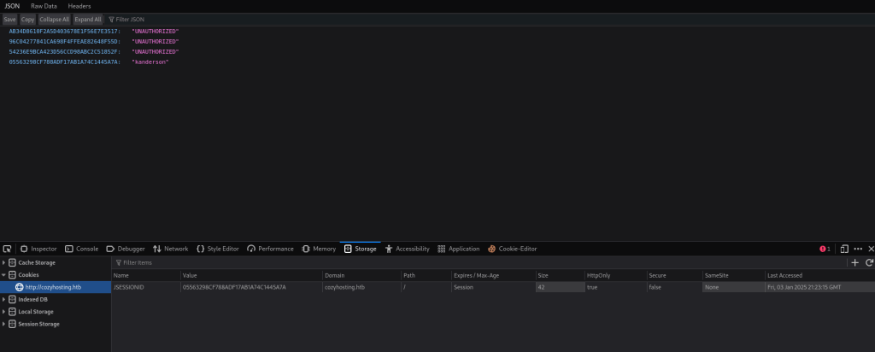Refresh the storage items list
Screen dimensions: 875x352
(869, 262)
